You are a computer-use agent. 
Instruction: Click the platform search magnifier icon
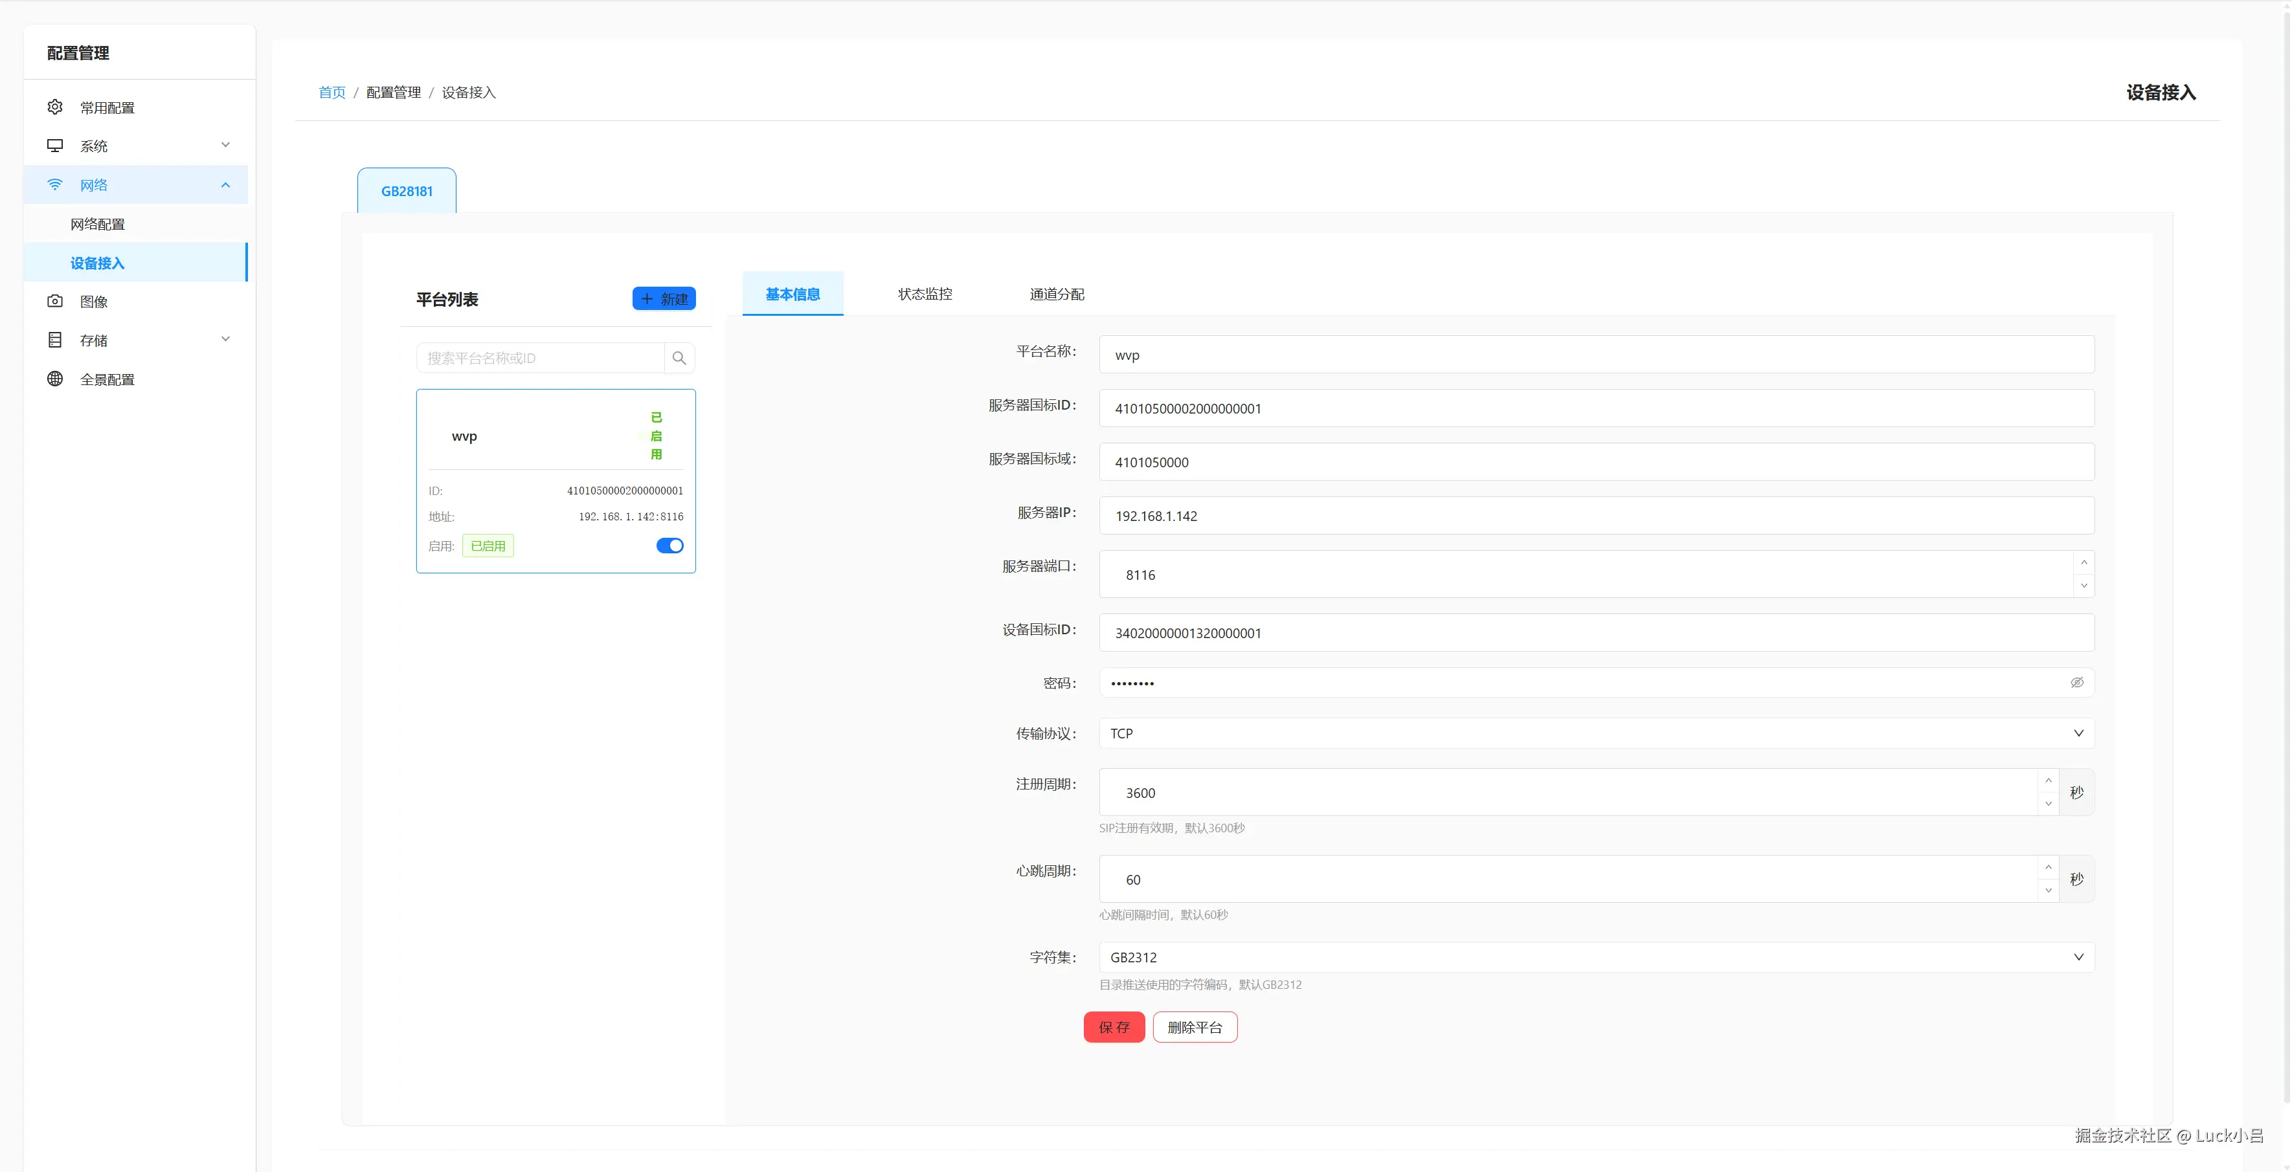(679, 357)
